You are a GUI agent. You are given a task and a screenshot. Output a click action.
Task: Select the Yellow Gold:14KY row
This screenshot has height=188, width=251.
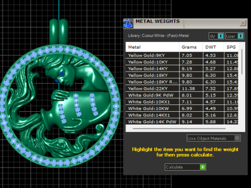pos(182,68)
